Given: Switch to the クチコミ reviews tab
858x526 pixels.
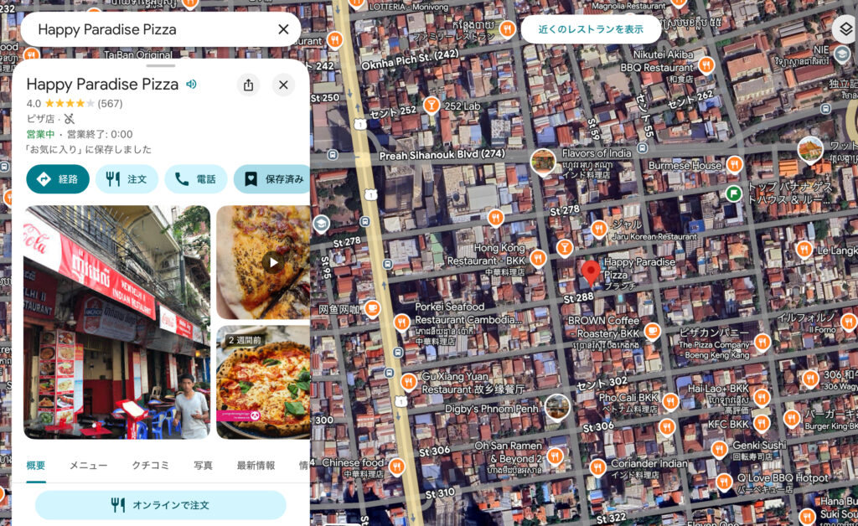Looking at the screenshot, I should [151, 466].
